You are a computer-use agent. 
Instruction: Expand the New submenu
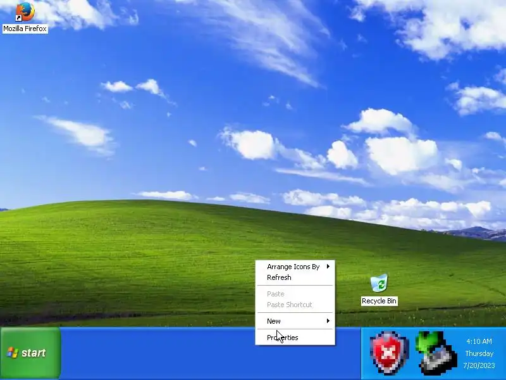[295, 321]
